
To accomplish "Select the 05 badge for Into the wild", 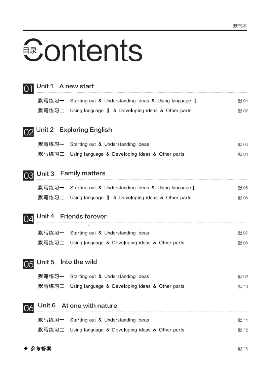I will (28, 264).
